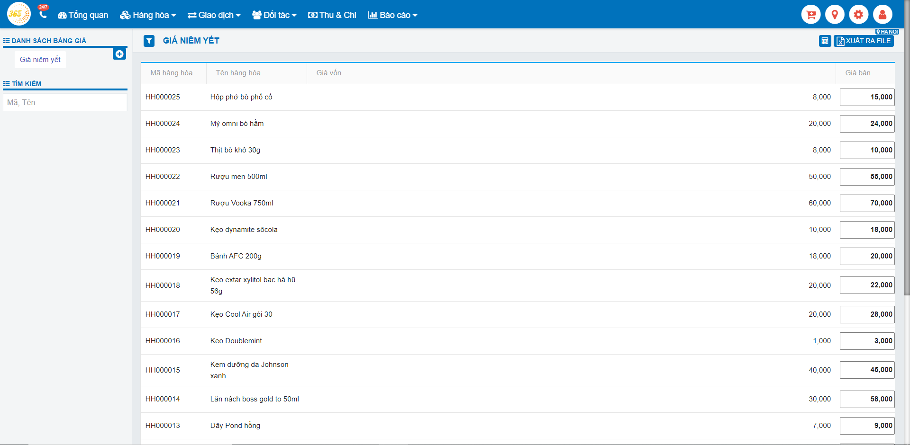
Task: Click the 365 logo icon
Action: 19,14
